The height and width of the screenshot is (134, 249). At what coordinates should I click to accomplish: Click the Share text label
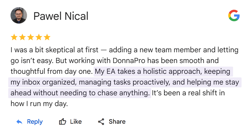point(117,122)
